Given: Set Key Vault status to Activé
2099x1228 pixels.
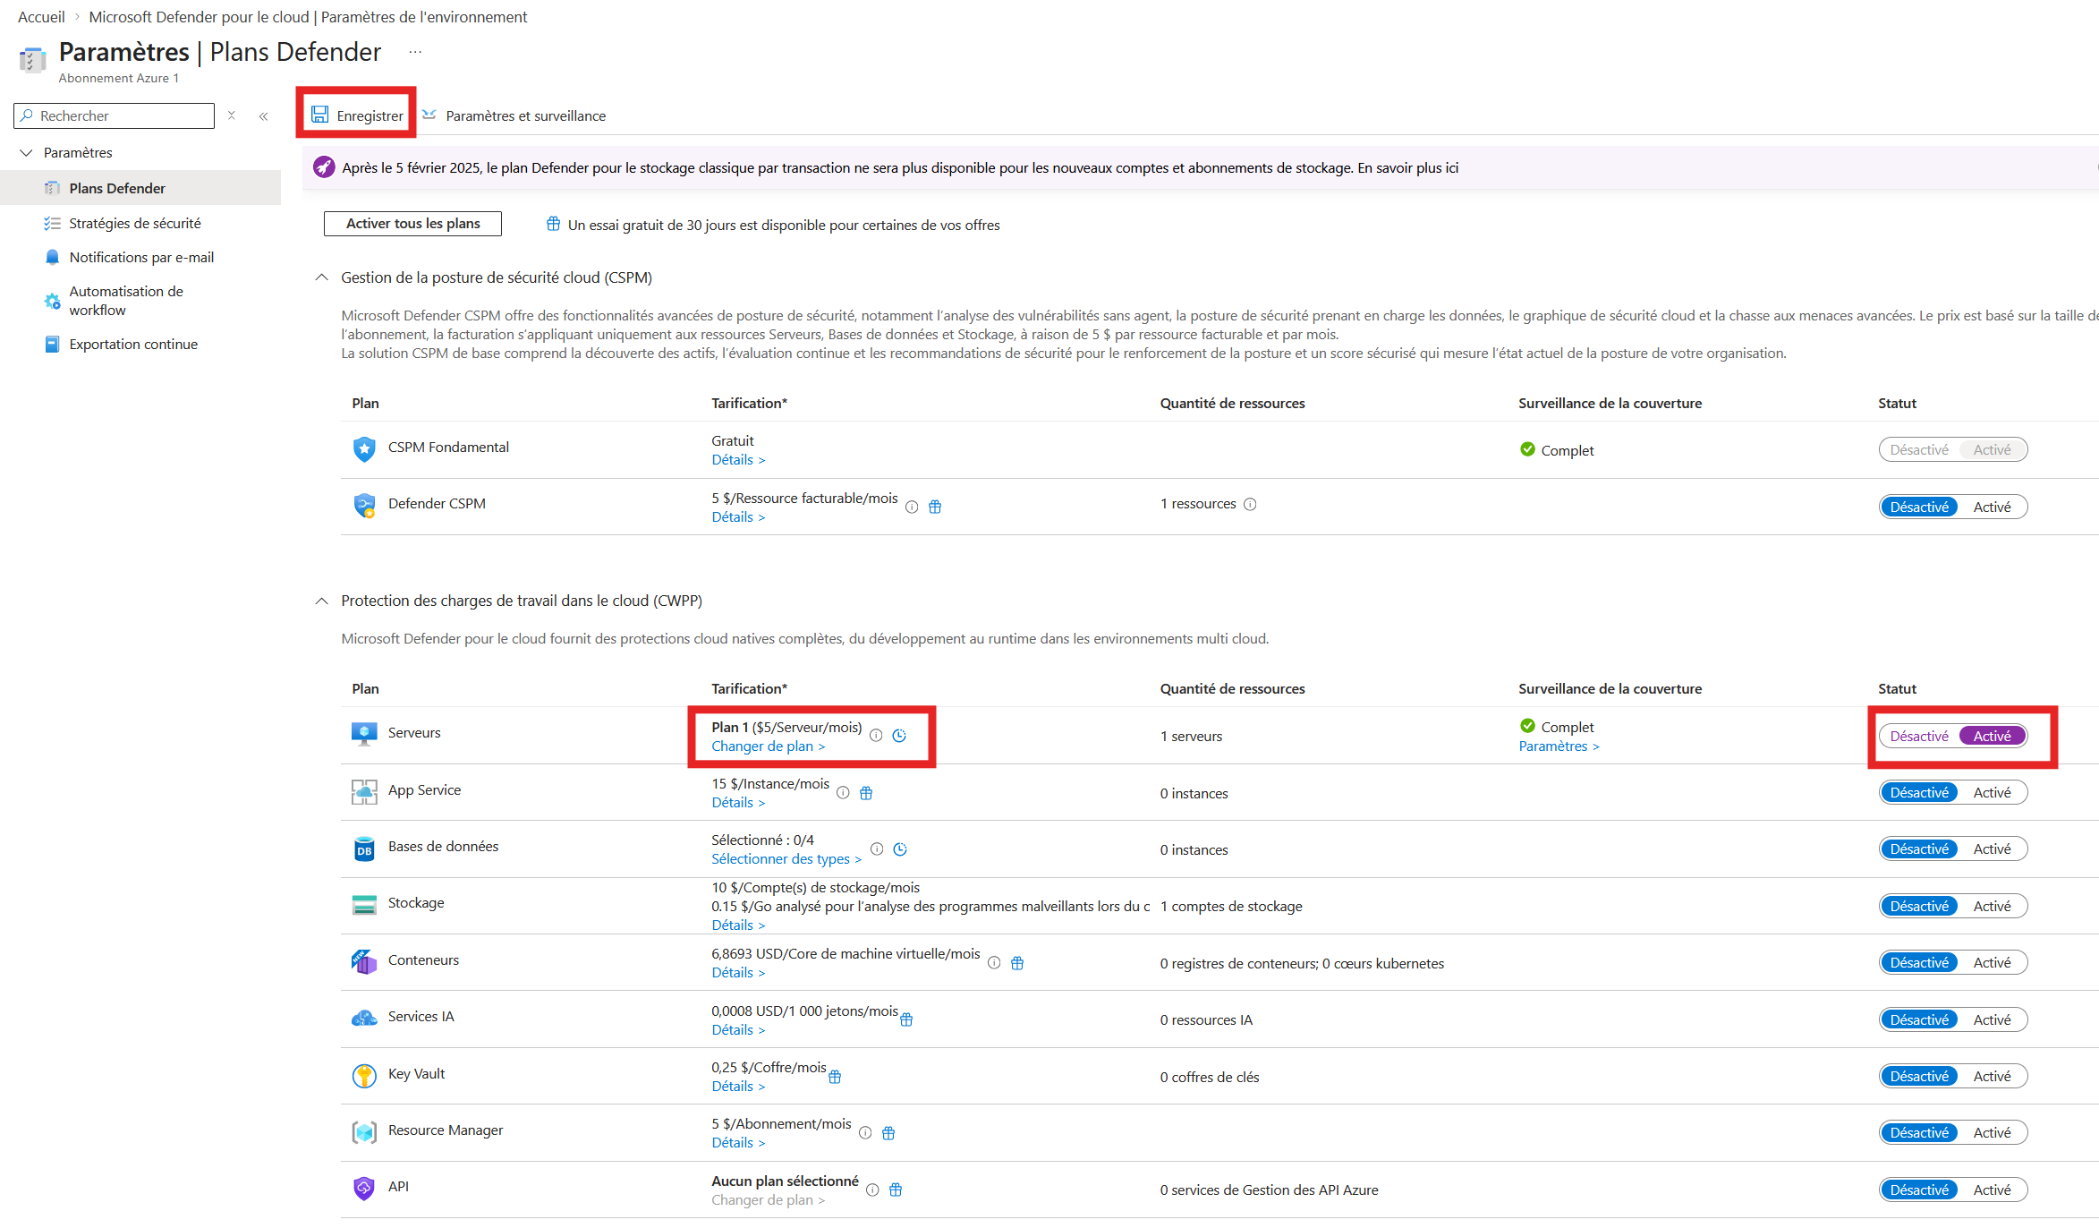Looking at the screenshot, I should tap(1992, 1076).
